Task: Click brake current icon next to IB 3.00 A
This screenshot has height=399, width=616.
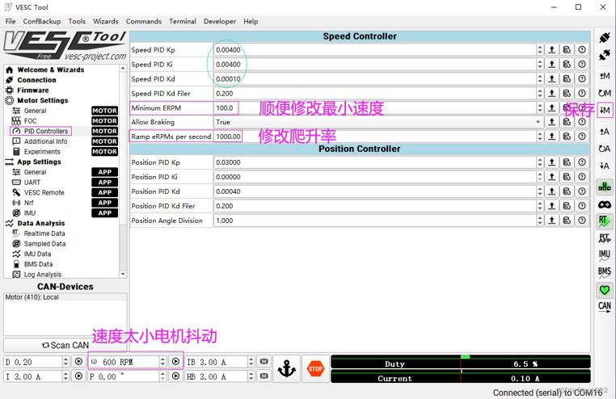Action: 264,361
